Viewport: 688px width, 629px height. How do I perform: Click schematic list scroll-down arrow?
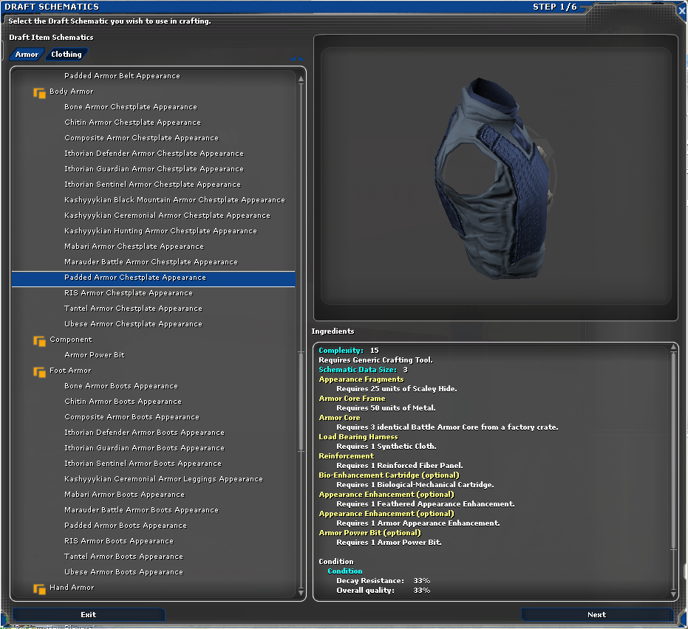(301, 593)
